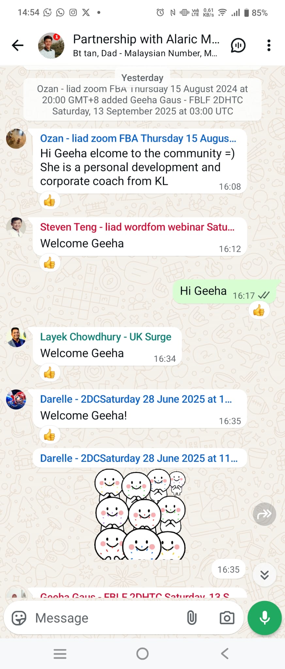Open the smiley faces sticker

coord(140,514)
